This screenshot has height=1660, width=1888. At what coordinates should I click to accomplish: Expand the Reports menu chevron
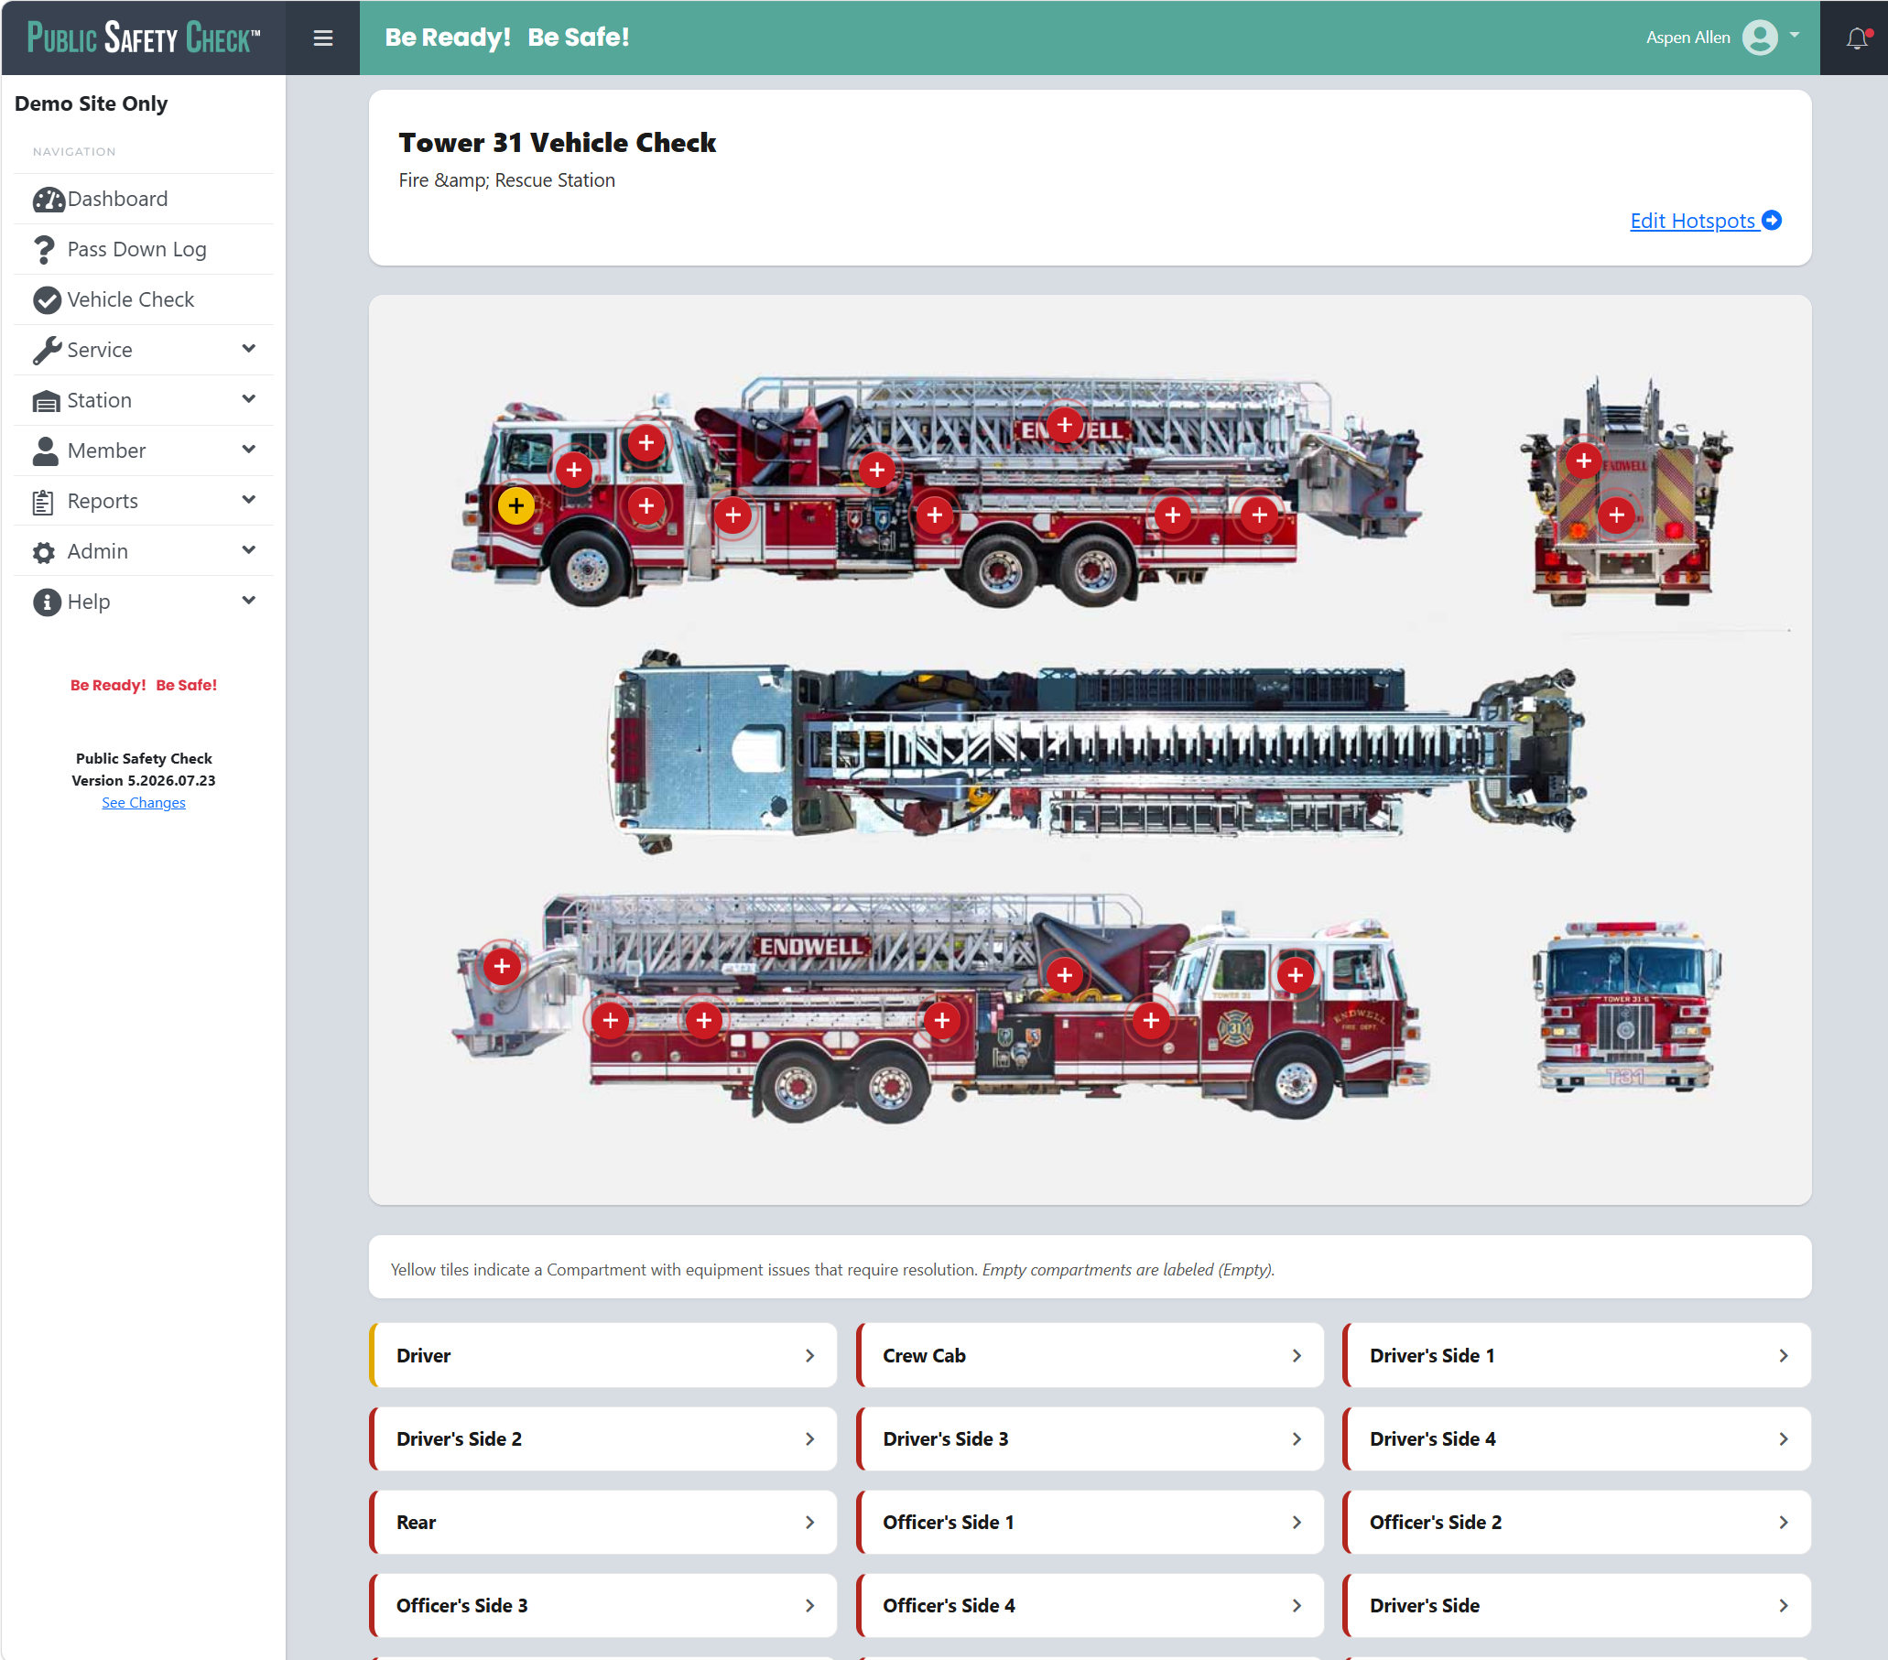(x=248, y=501)
